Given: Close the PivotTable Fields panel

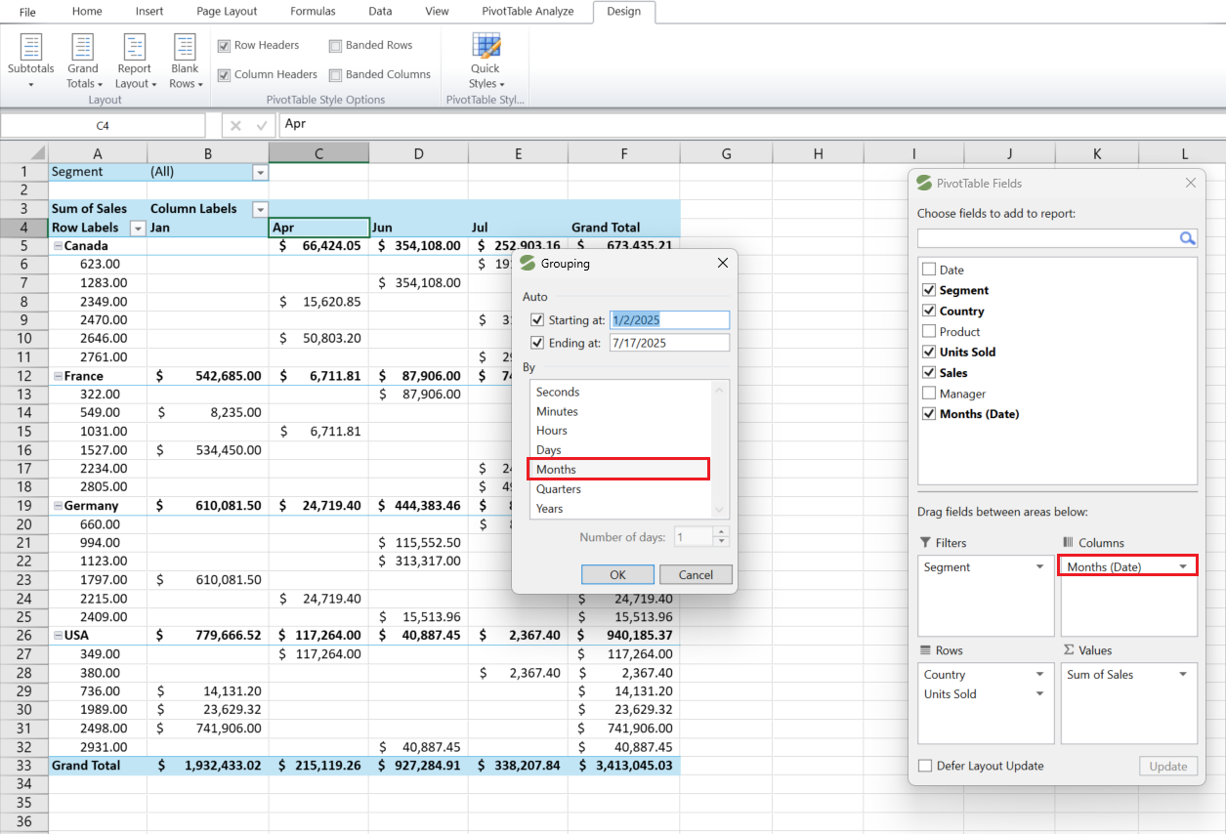Looking at the screenshot, I should pyautogui.click(x=1191, y=183).
